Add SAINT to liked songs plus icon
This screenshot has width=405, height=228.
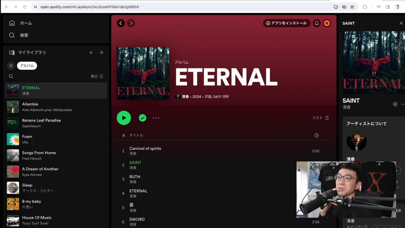(395, 104)
